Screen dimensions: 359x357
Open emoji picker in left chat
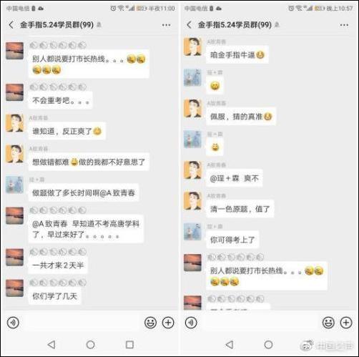(x=151, y=323)
